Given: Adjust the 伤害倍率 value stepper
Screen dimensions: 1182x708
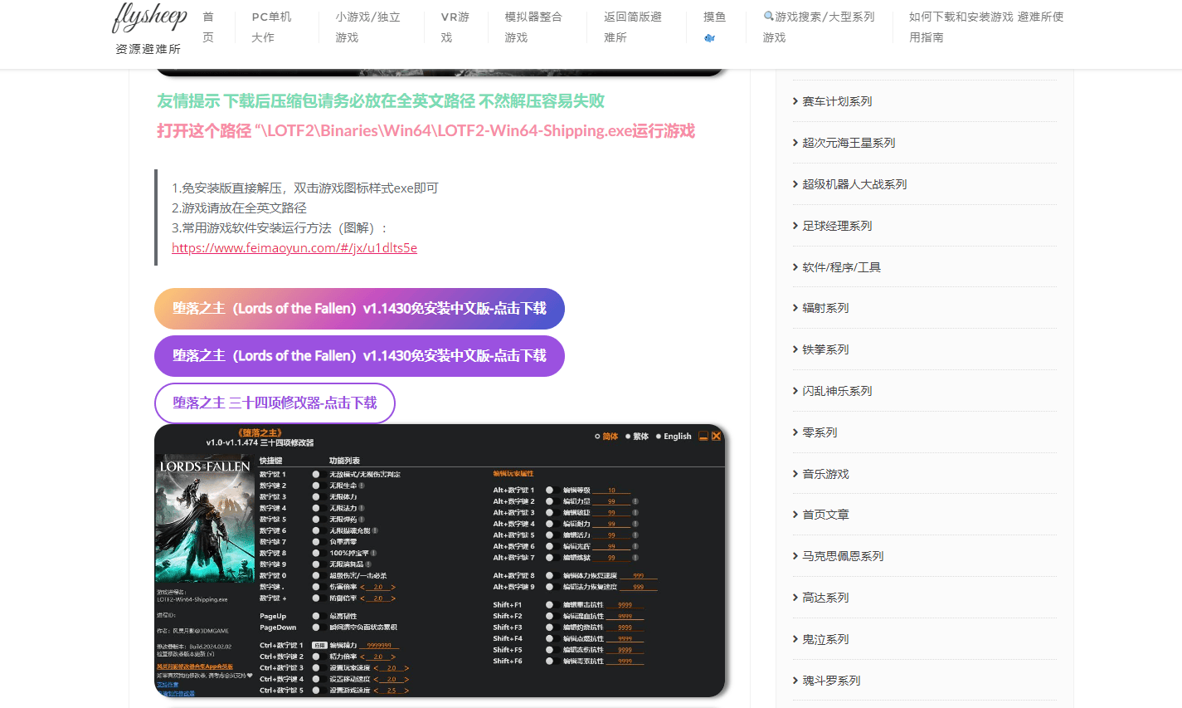Looking at the screenshot, I should coord(378,585).
